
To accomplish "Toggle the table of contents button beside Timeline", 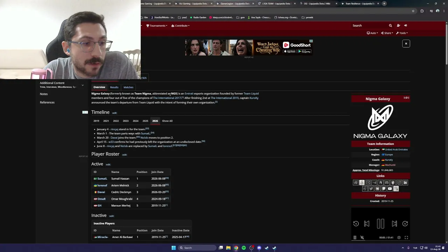I will [85, 112].
